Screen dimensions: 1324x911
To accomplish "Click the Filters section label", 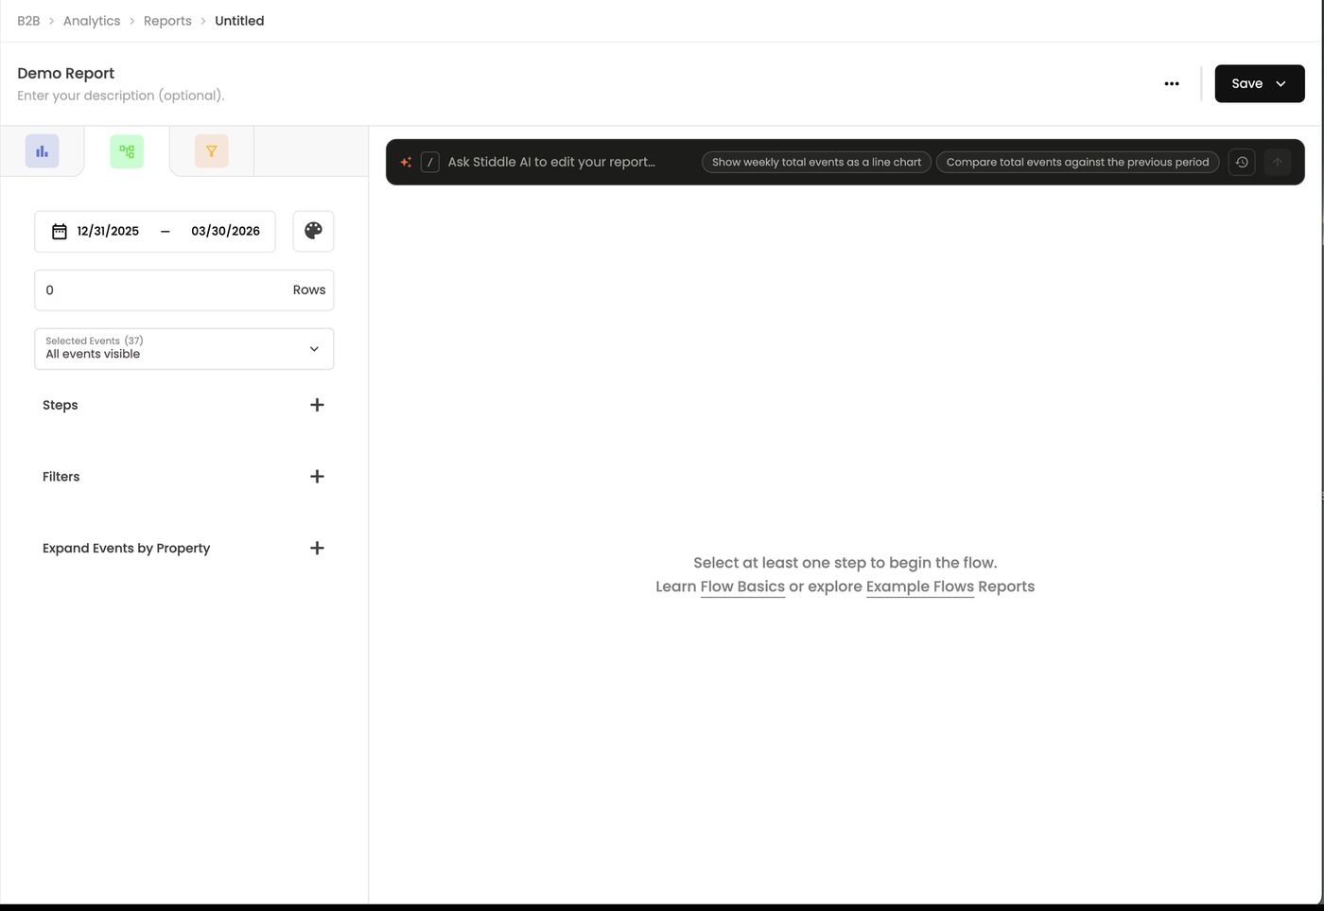I will click(61, 477).
